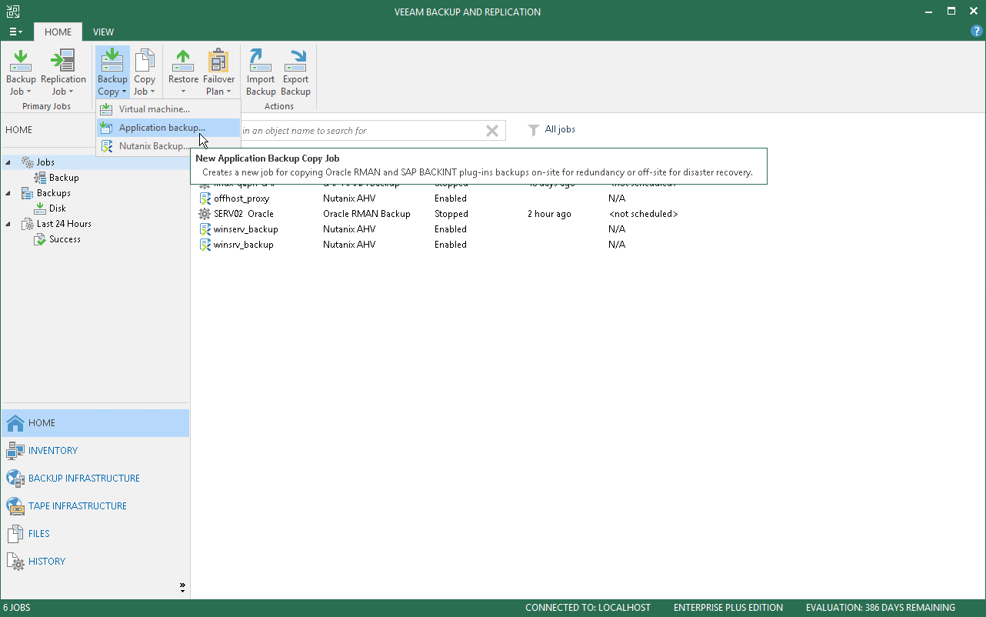Click the winserv_backup job icon
Screen dimensions: 986x617
(x=205, y=229)
